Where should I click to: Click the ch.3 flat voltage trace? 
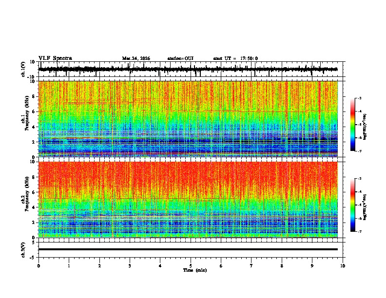tap(188, 249)
